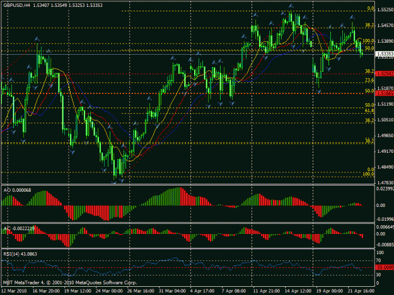Click the 7 Apr 08:00 time label
Viewport: 394px width, 295px height.
pyautogui.click(x=234, y=291)
